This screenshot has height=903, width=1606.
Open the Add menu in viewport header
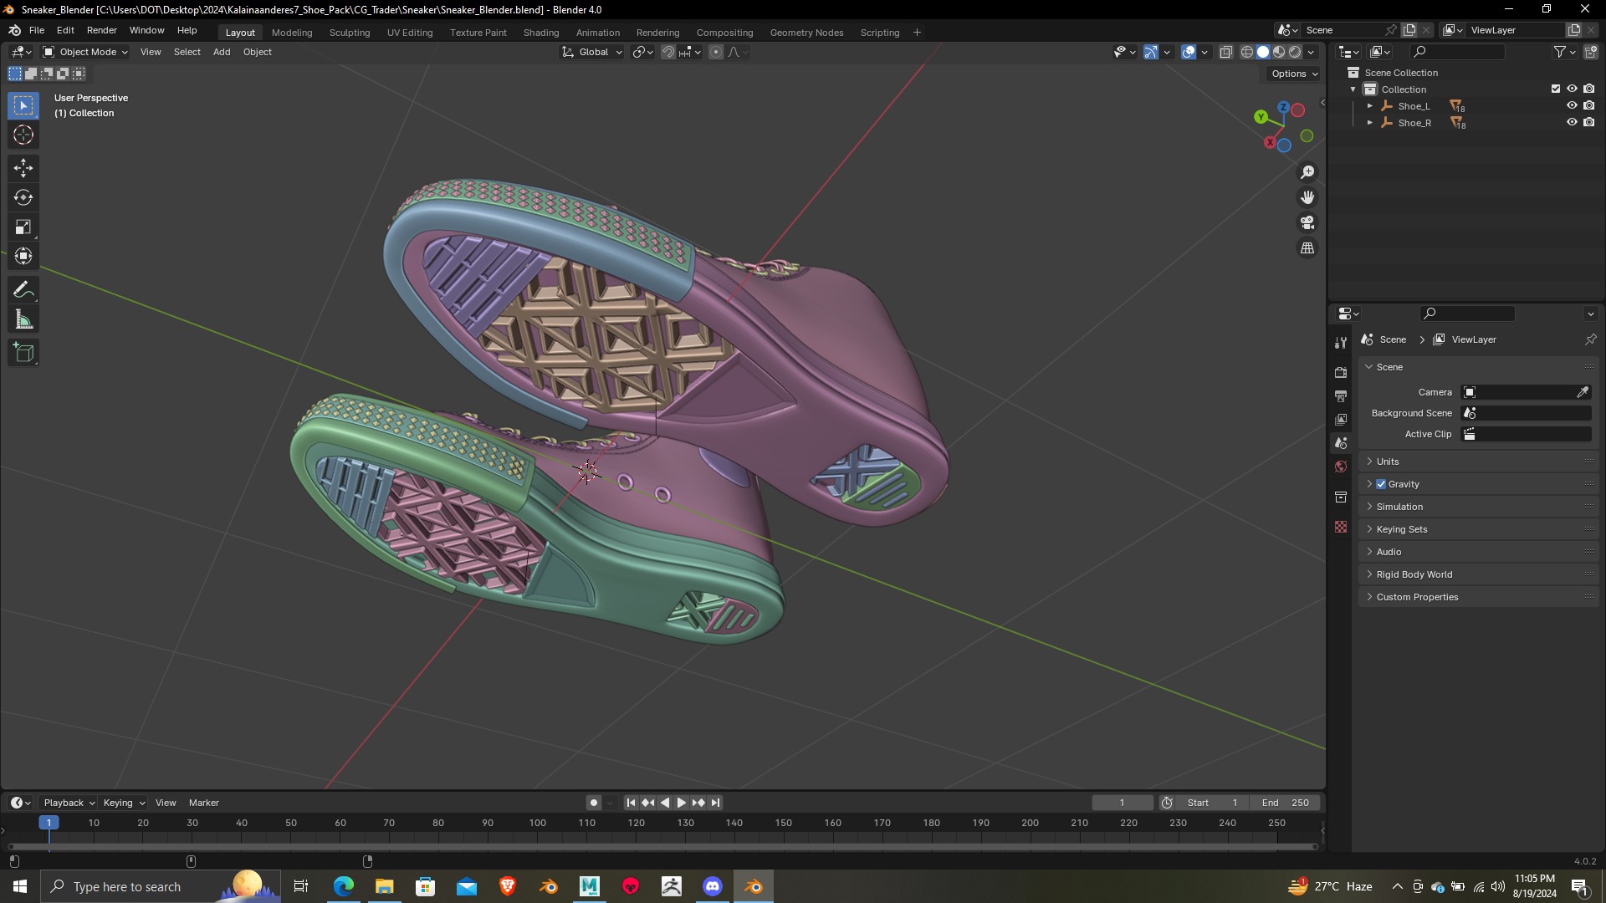pyautogui.click(x=222, y=52)
